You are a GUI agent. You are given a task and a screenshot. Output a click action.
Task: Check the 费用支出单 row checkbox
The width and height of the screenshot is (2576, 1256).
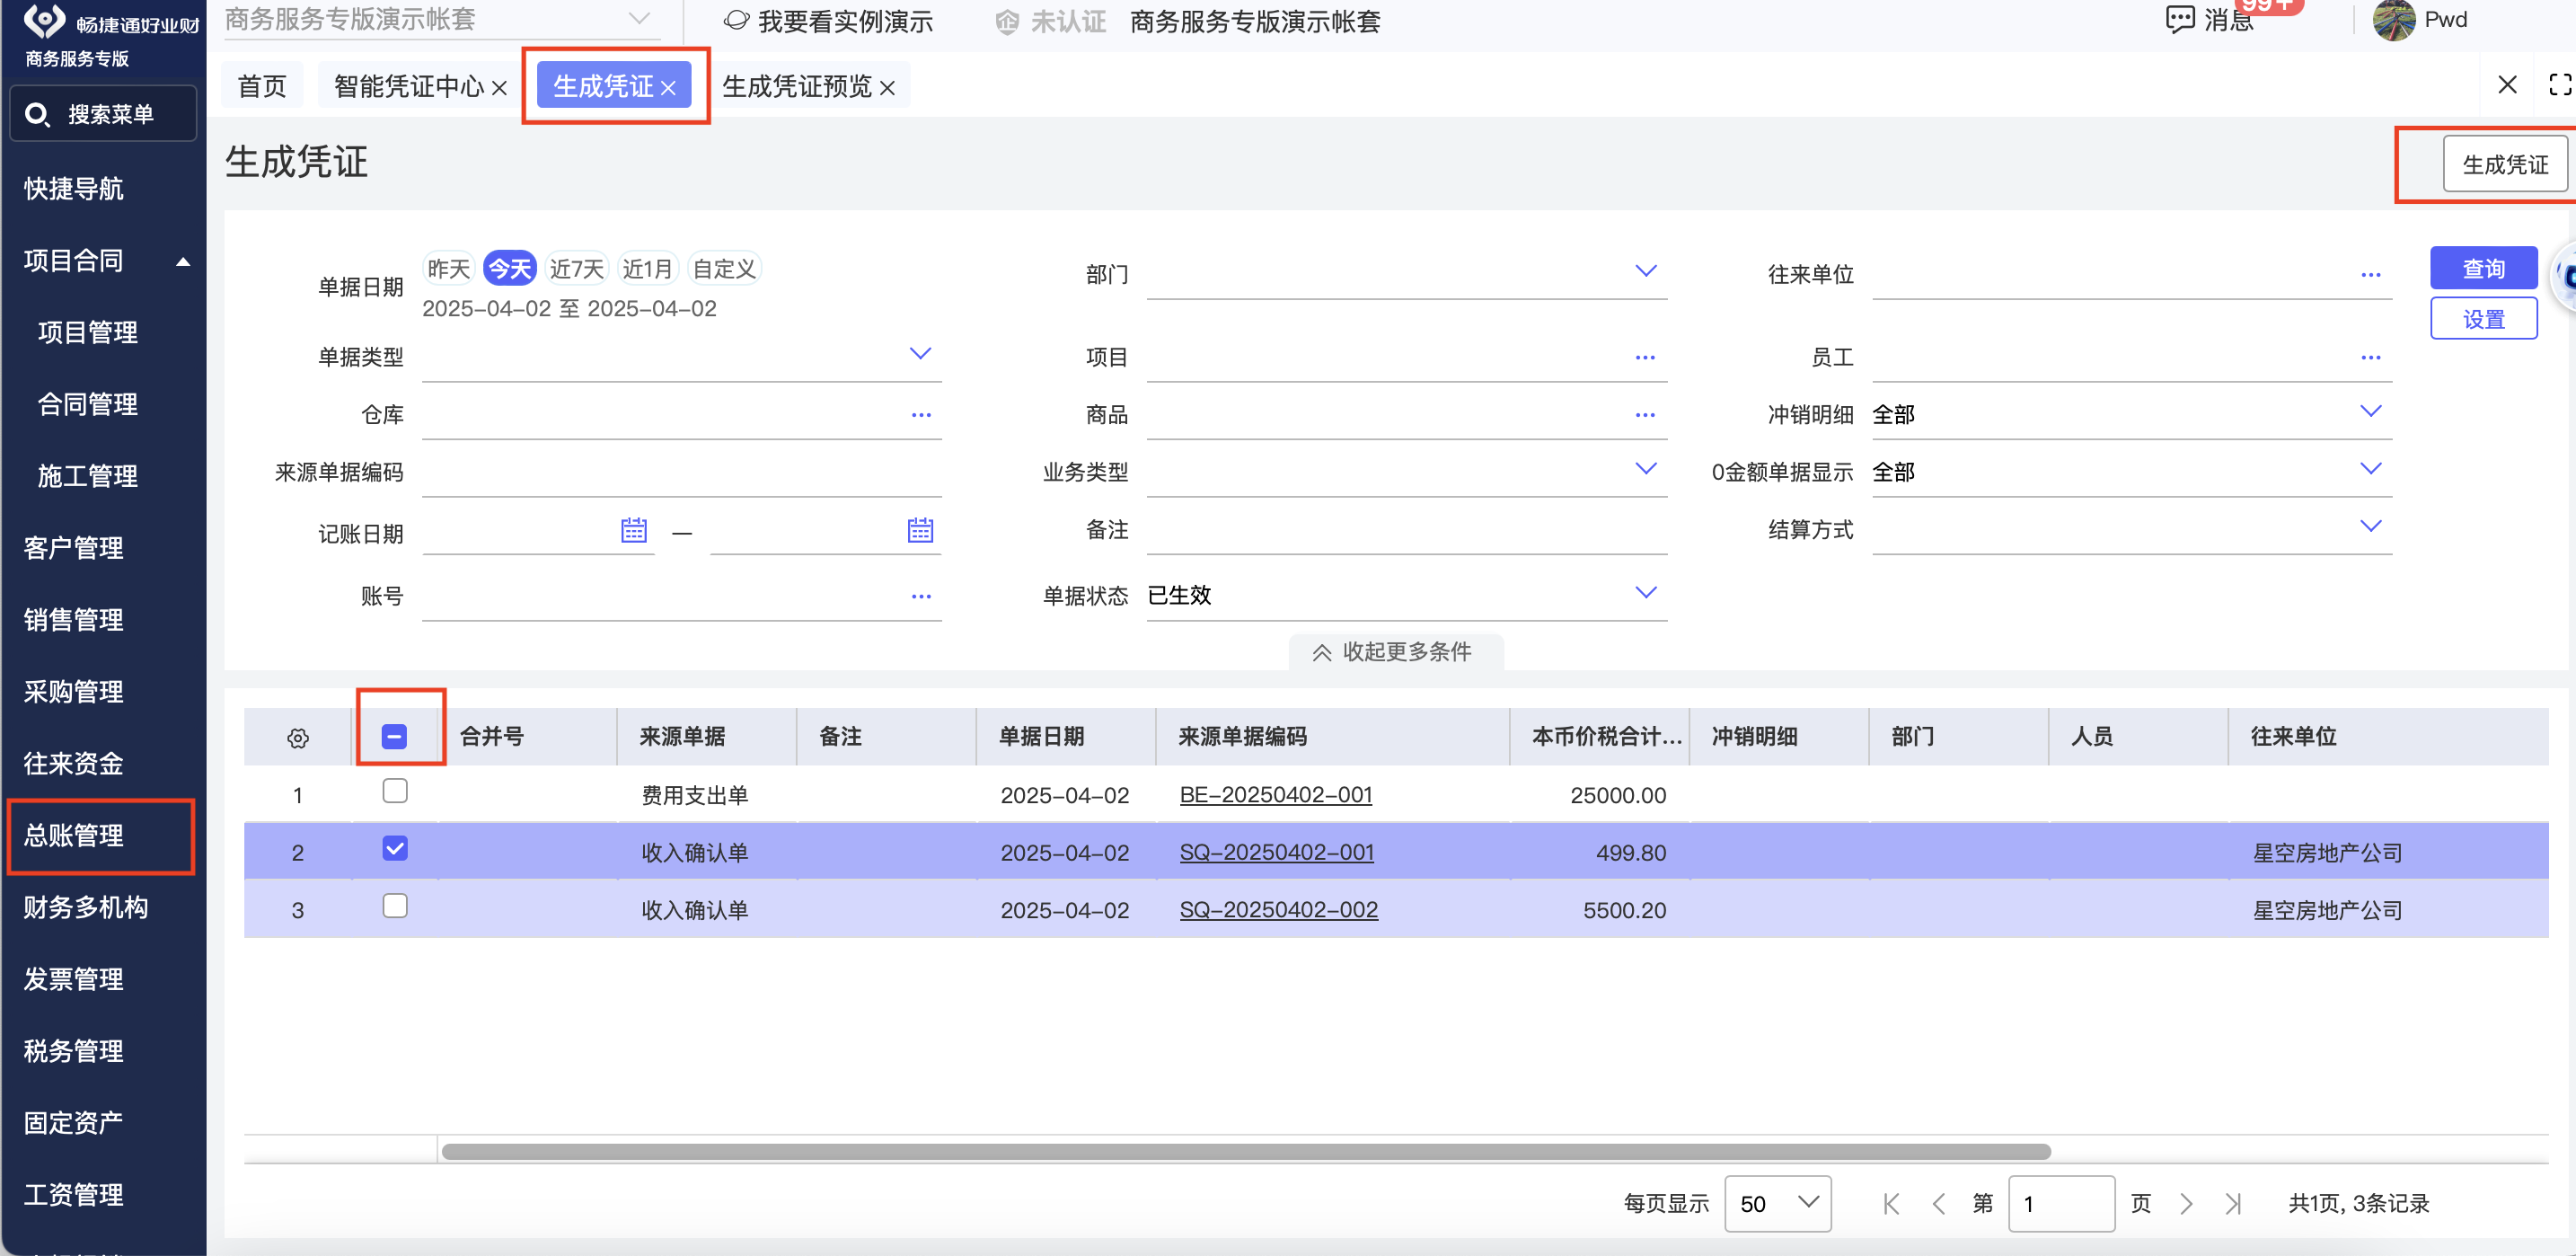394,791
